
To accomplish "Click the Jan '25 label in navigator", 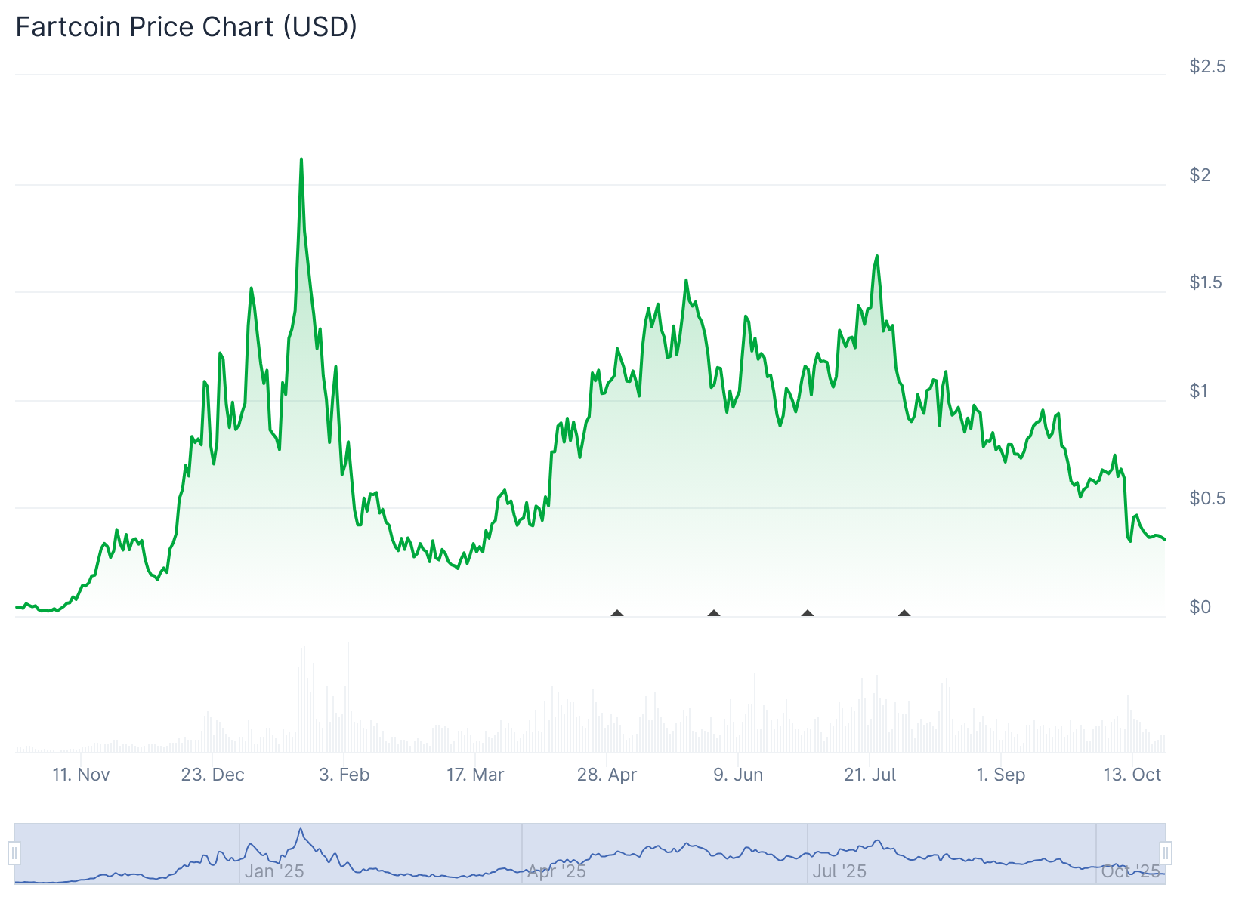I will click(273, 871).
